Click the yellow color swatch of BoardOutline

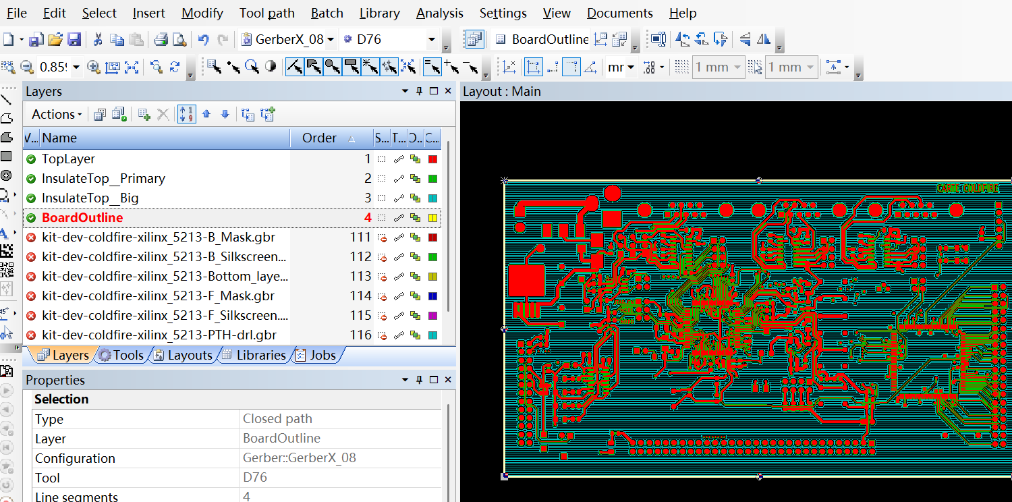(433, 218)
